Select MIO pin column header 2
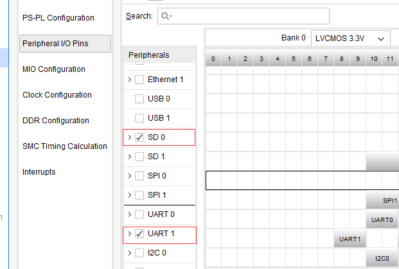 point(245,58)
